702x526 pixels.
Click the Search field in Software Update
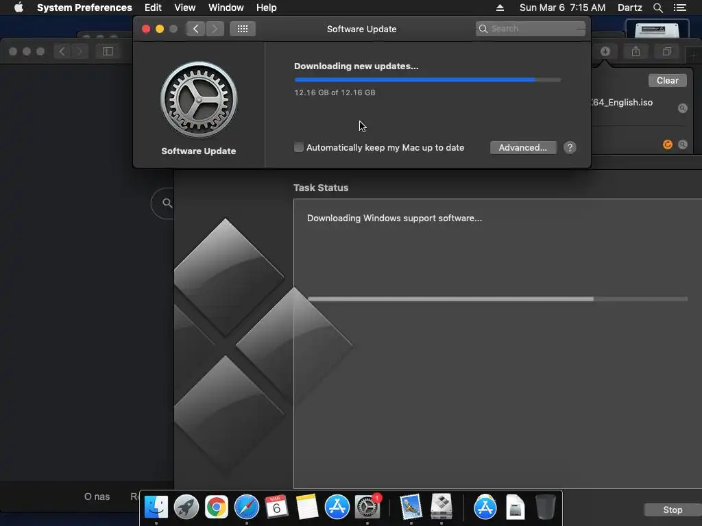pos(530,29)
